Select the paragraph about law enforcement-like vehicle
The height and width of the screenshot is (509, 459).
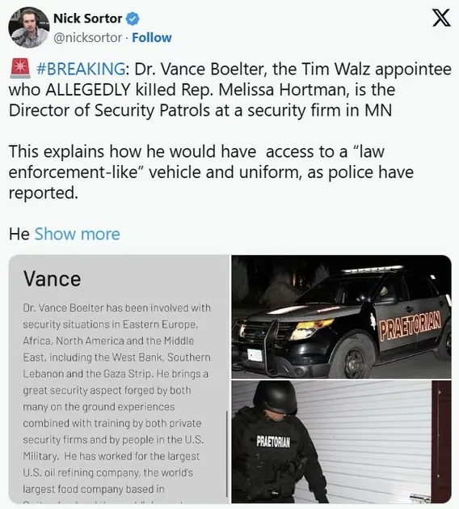tap(211, 172)
